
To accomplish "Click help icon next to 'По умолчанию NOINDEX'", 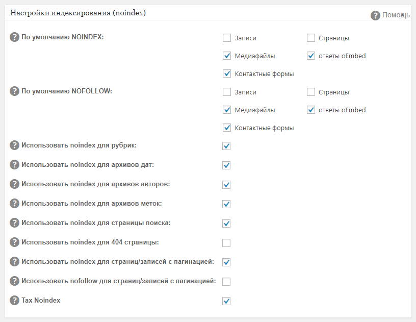I will [x=15, y=37].
